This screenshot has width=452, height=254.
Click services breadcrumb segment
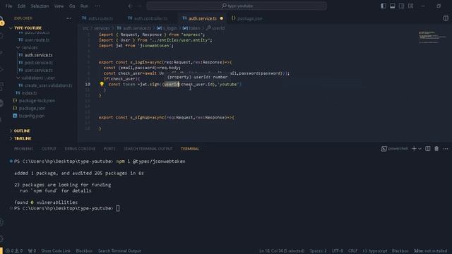(102, 28)
